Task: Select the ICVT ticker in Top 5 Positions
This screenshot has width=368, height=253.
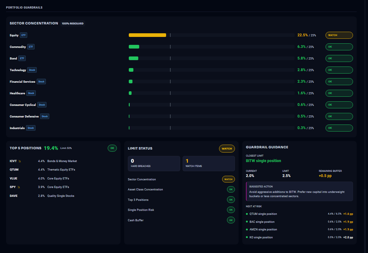Action: (13, 161)
